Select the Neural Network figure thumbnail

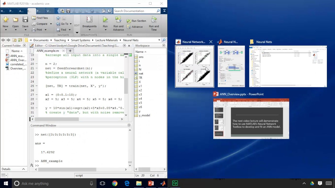click(x=194, y=67)
